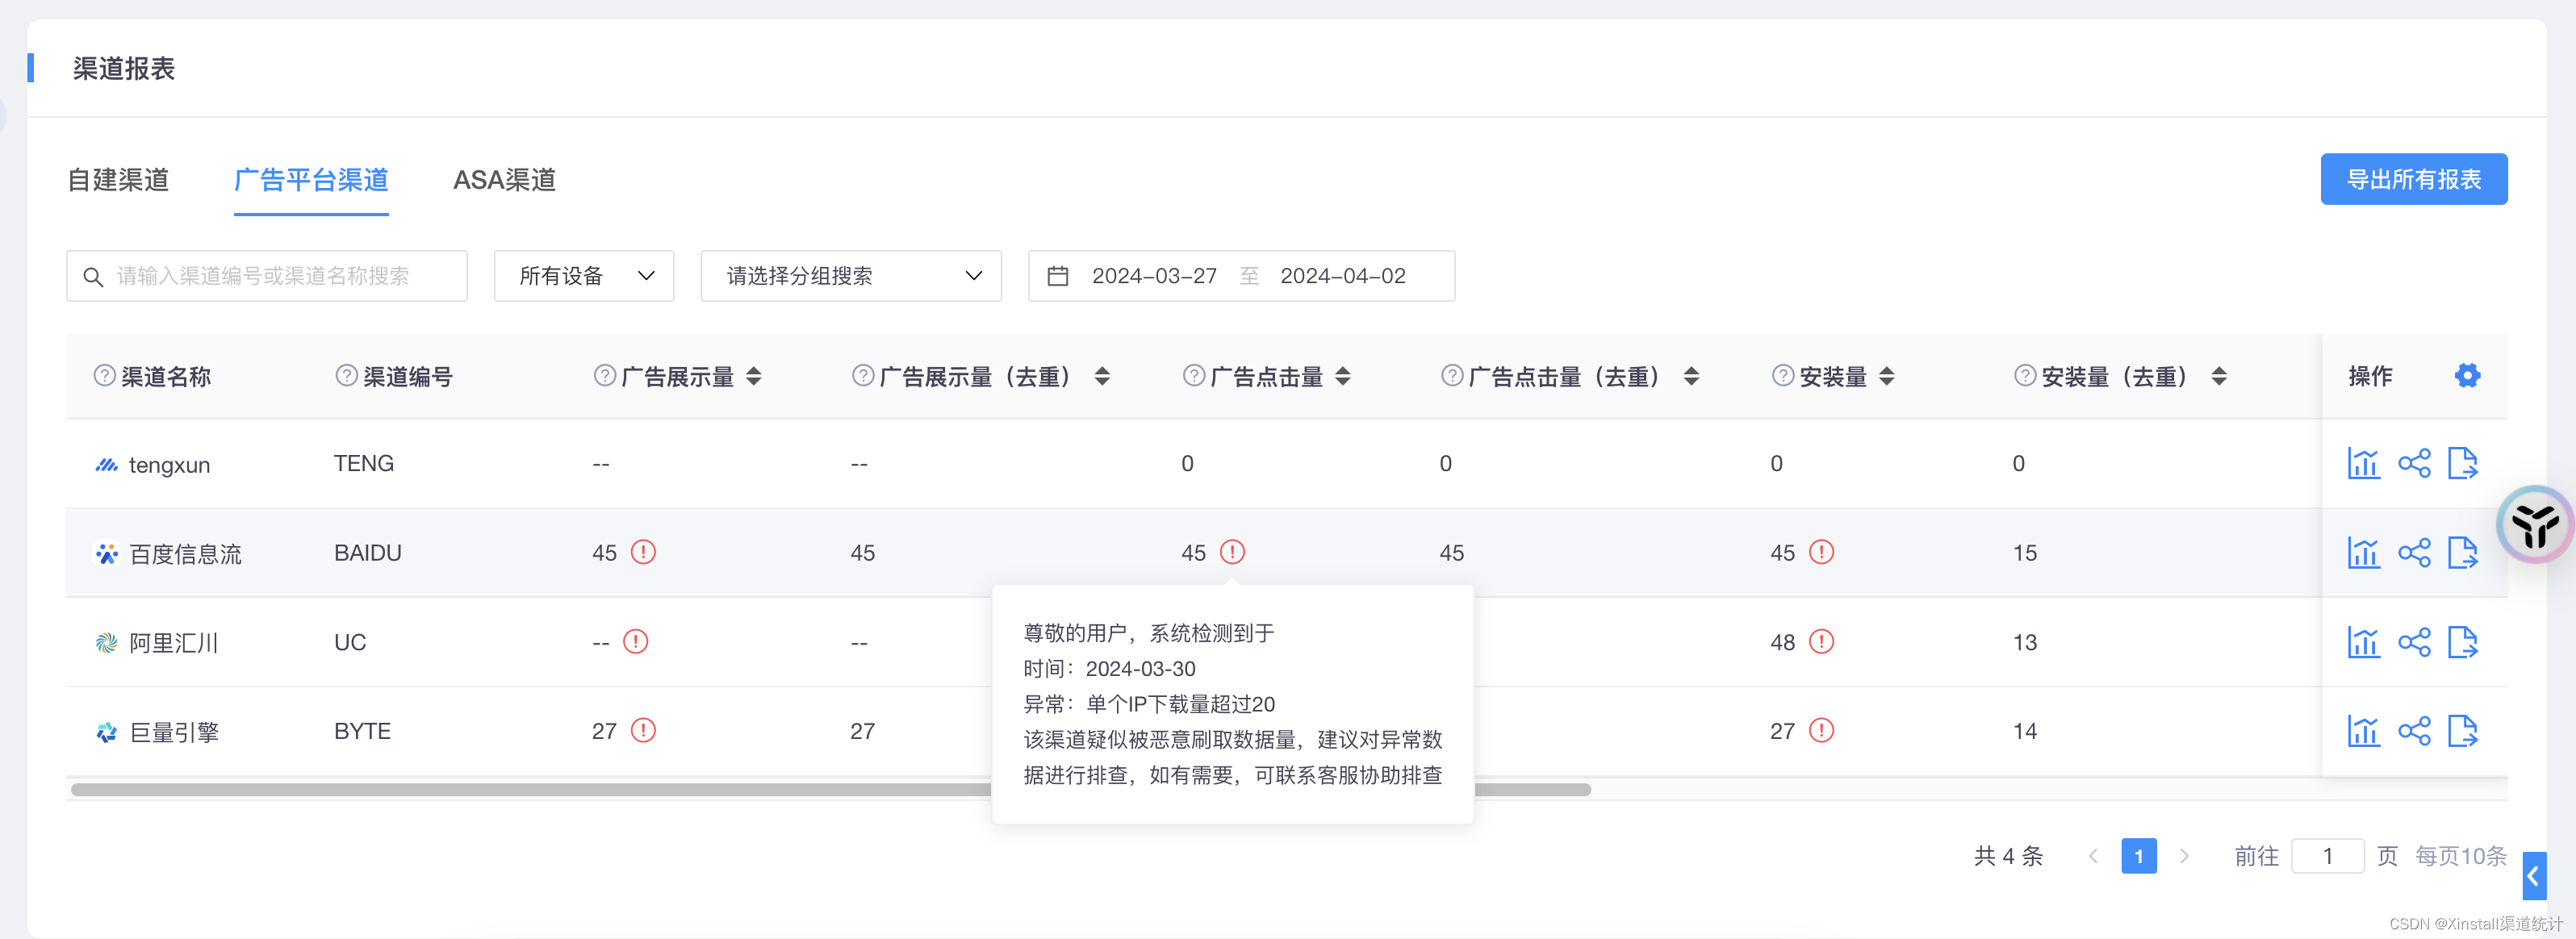Open floating assistant widget on right edge
2576x939 pixels.
(x=2534, y=525)
